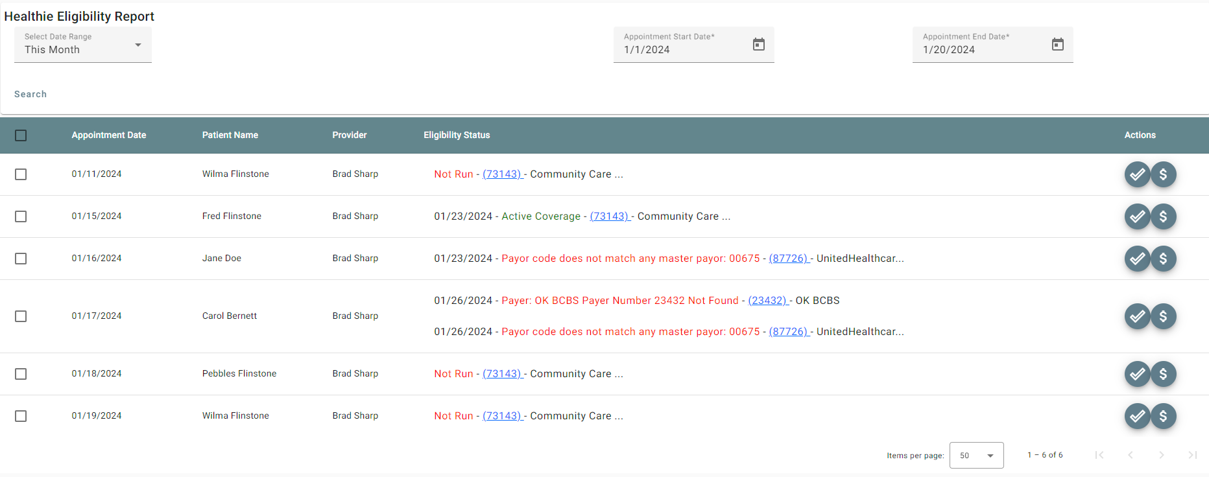Open Appointment End Date calendar picker
Screen dimensions: 1209x477
coord(1057,44)
